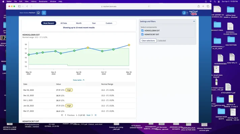Click the Clear selections button
The width and height of the screenshot is (240, 134).
click(x=148, y=41)
